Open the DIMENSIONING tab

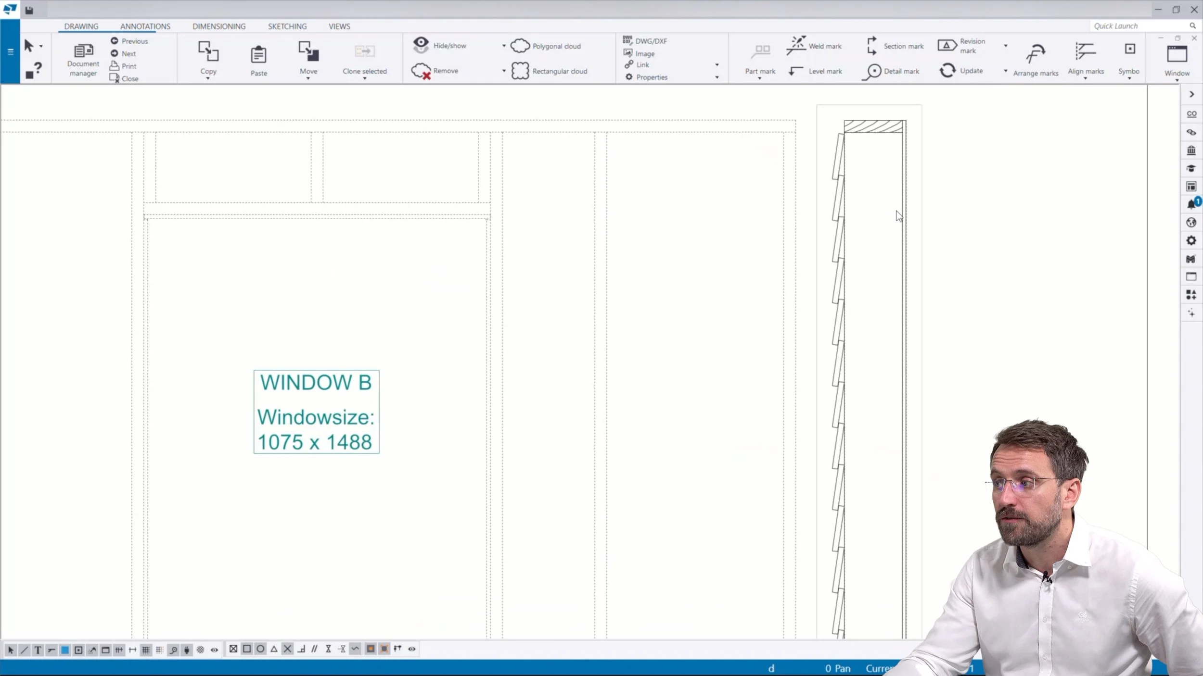(219, 26)
